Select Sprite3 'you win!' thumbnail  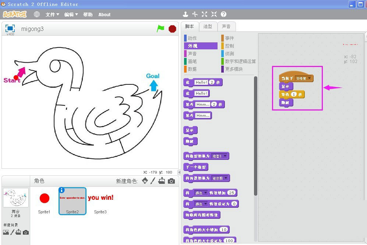tap(100, 202)
